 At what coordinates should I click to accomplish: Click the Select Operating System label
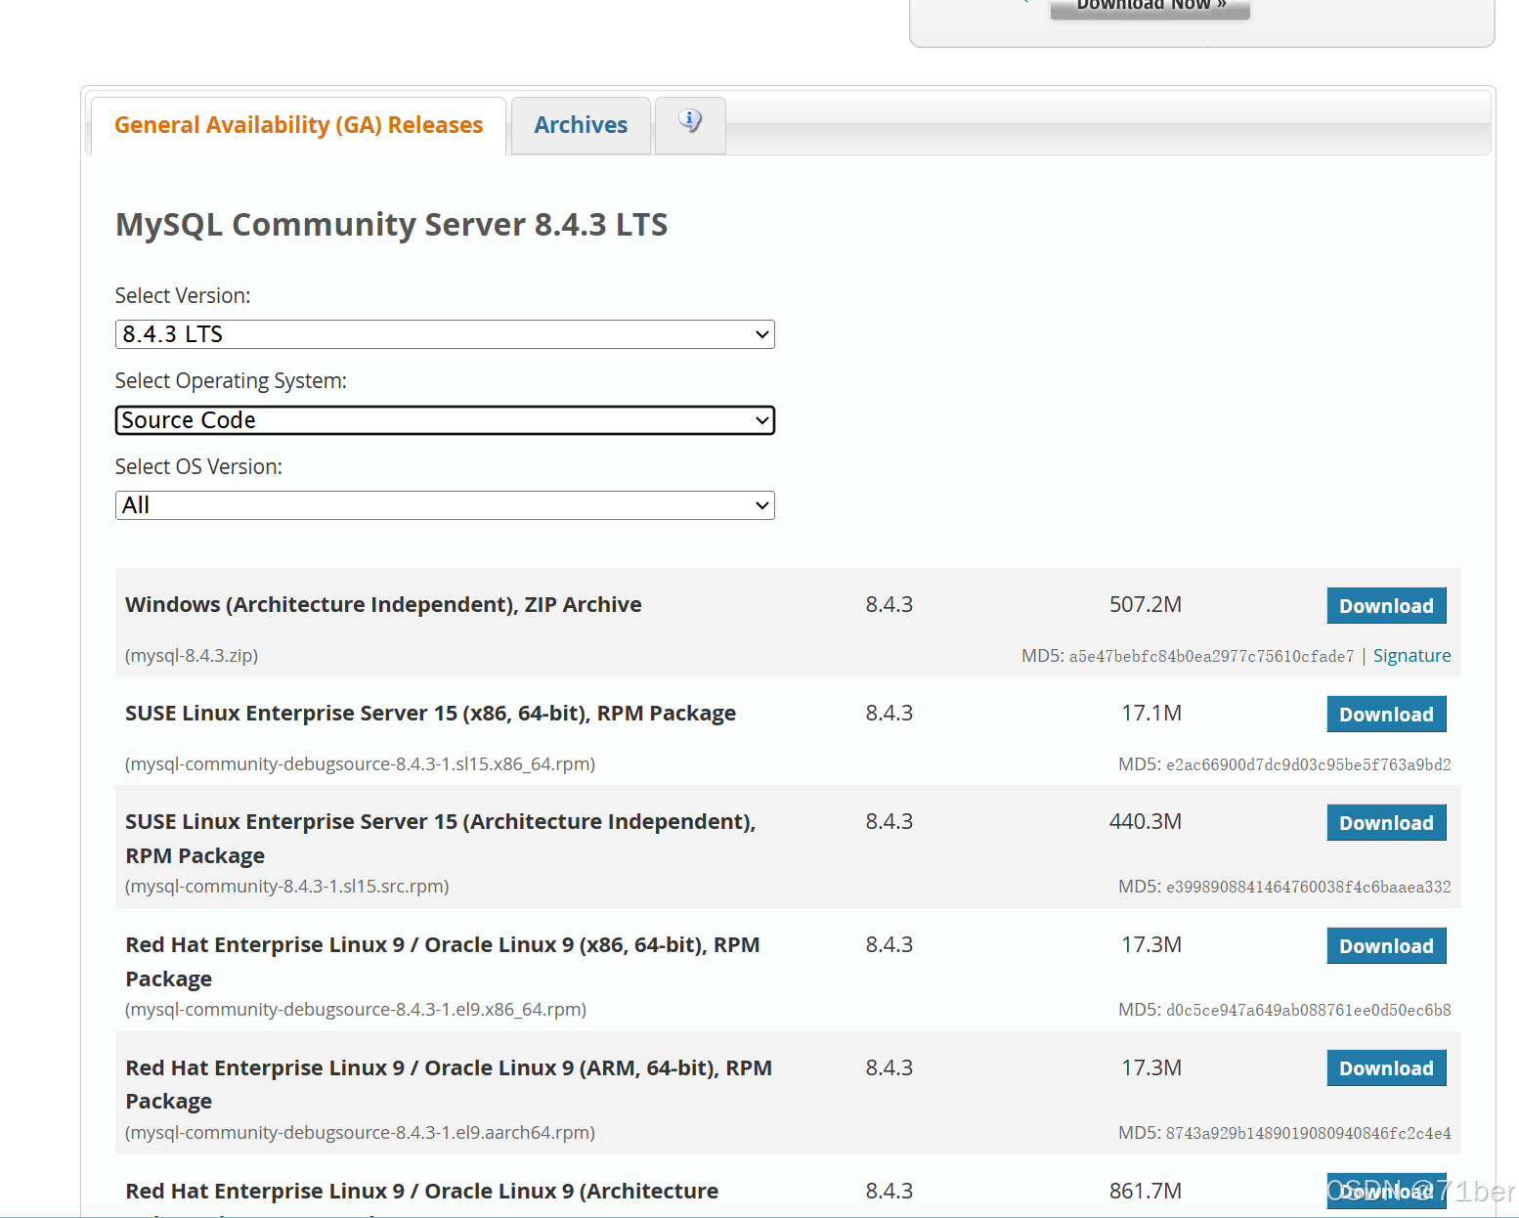click(231, 381)
